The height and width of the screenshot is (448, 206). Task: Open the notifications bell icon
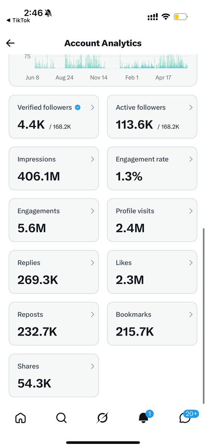click(x=143, y=418)
